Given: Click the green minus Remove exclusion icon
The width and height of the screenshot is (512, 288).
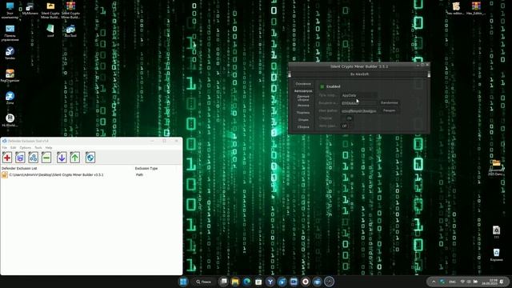Looking at the screenshot, I should [46, 158].
